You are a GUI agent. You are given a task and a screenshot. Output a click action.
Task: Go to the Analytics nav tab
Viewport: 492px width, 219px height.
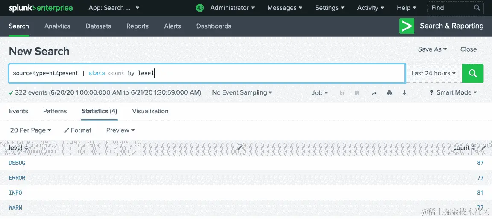click(57, 26)
